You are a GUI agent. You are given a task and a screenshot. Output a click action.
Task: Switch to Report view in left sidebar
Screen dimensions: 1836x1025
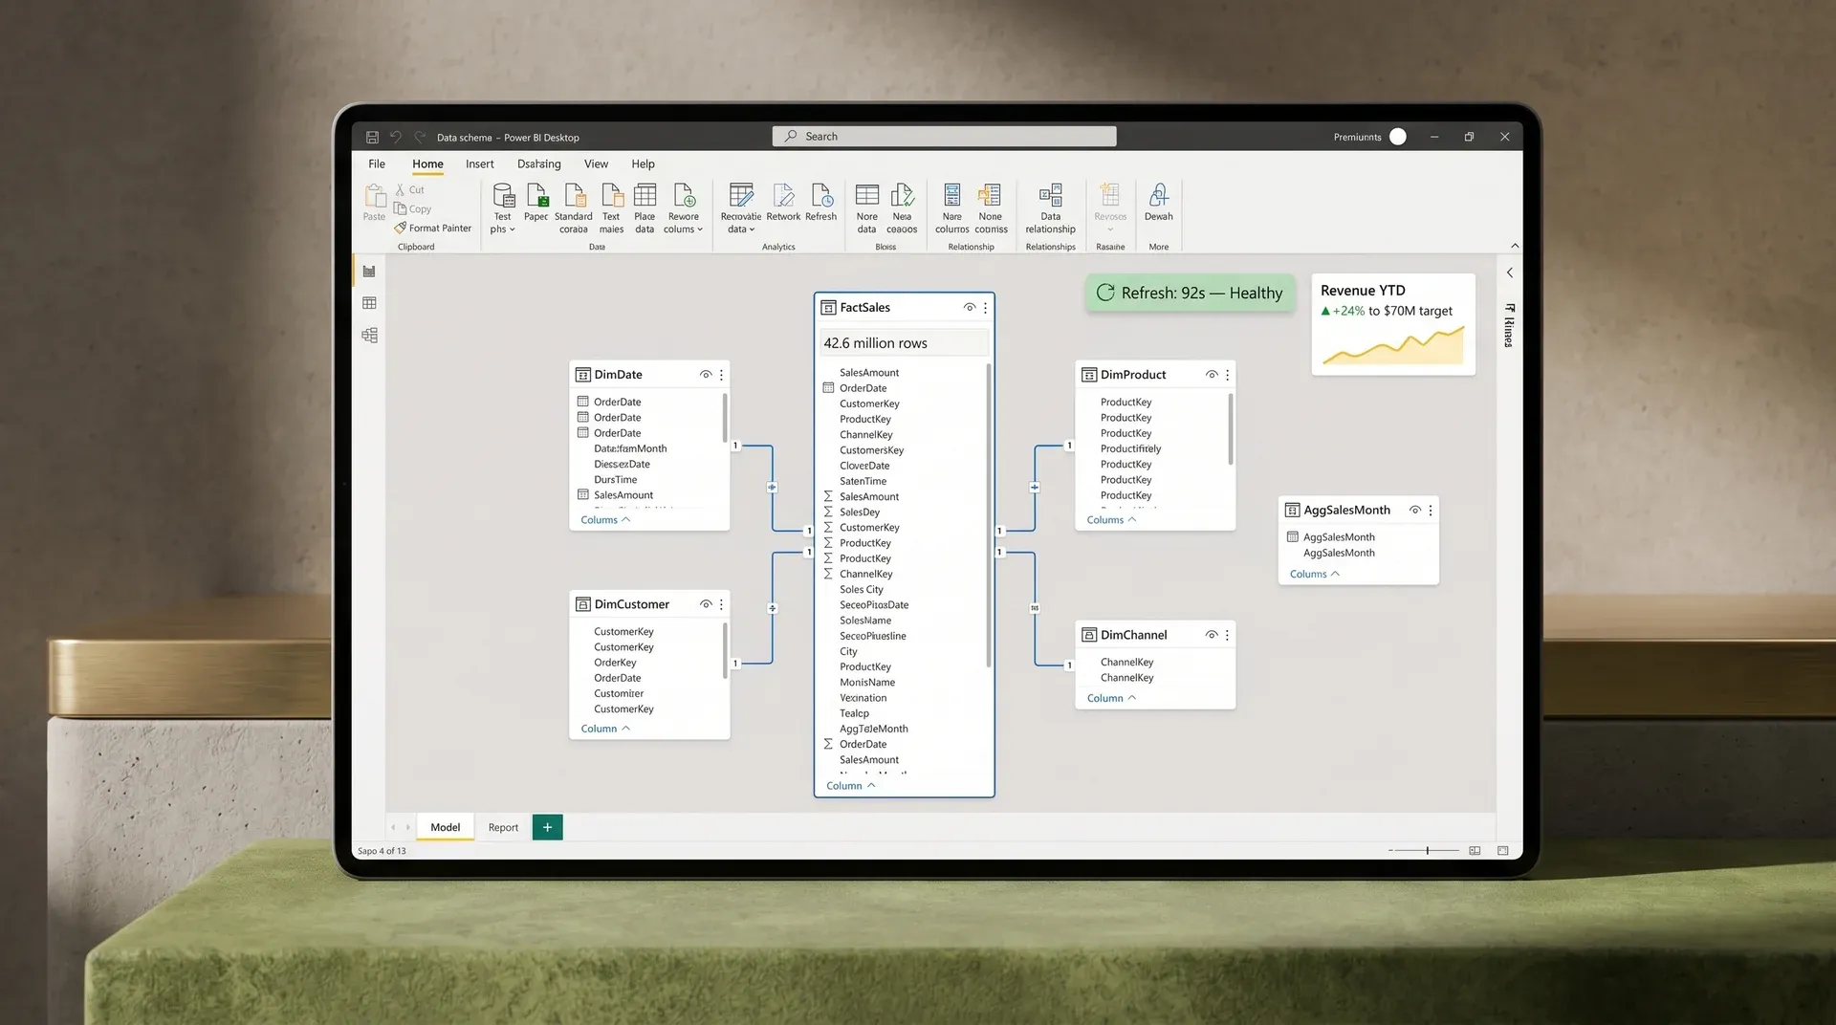coord(369,272)
